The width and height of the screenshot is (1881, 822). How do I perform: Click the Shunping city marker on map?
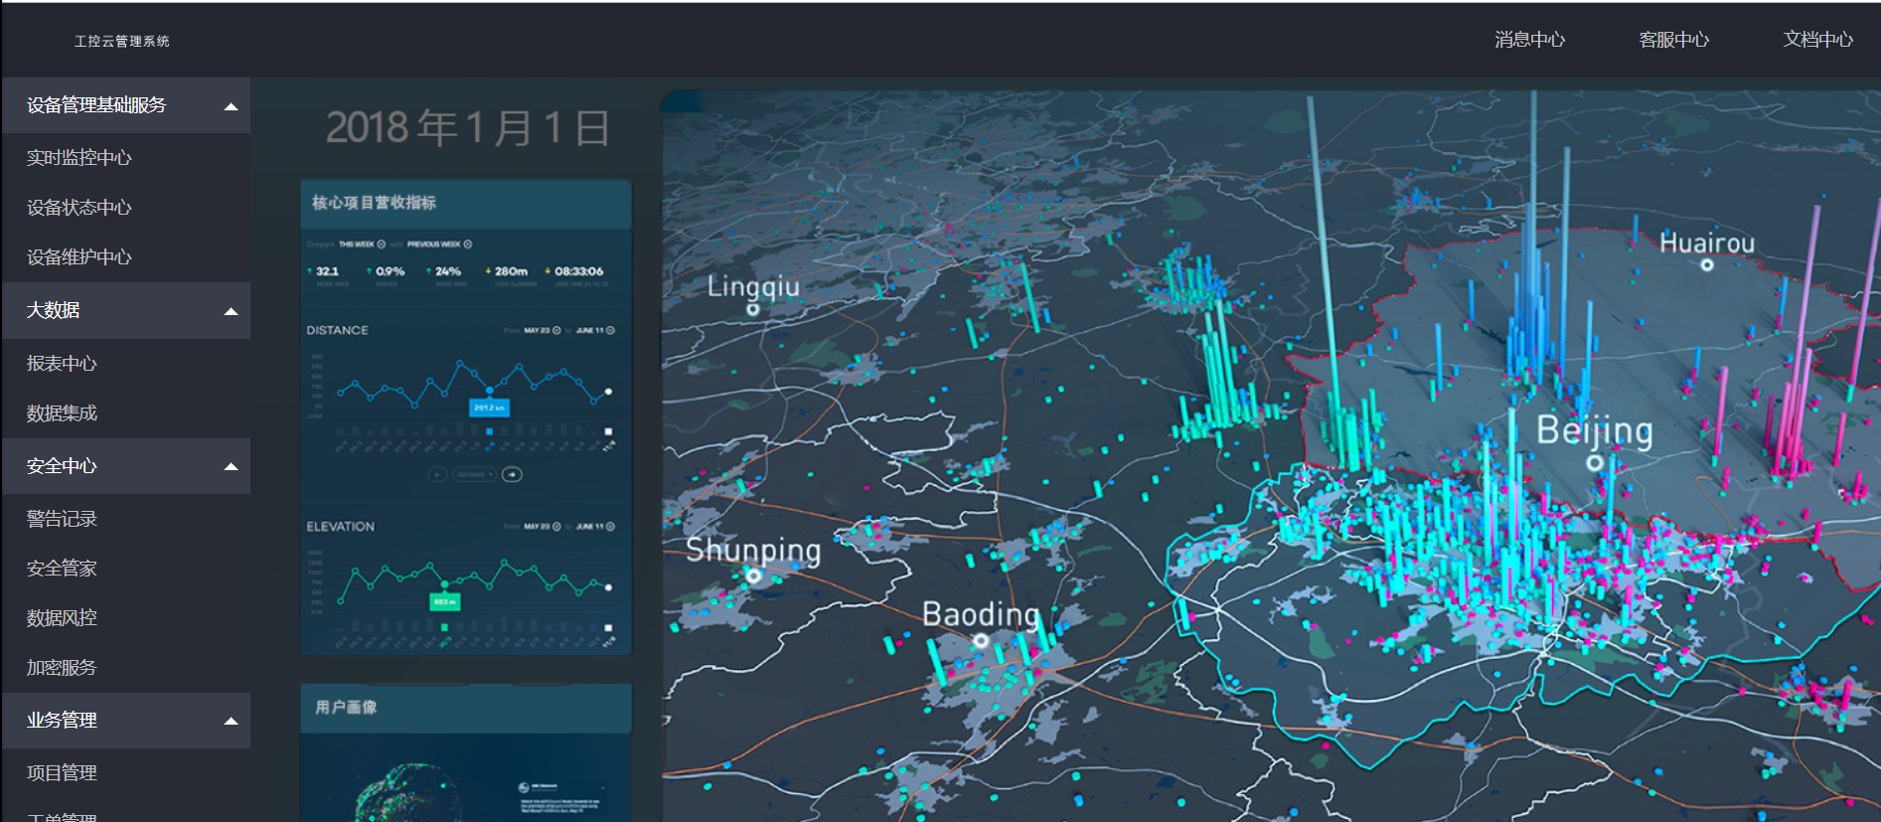754,575
